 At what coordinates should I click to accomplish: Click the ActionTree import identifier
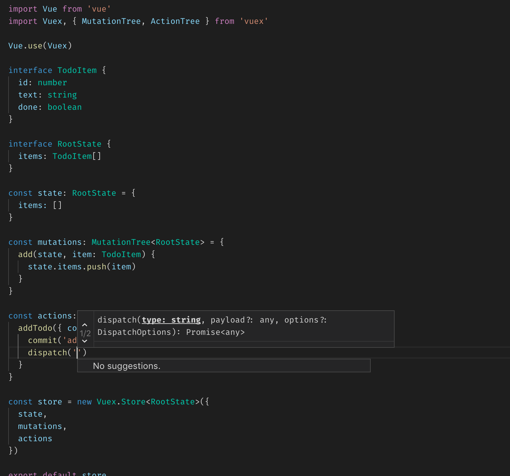(x=175, y=21)
